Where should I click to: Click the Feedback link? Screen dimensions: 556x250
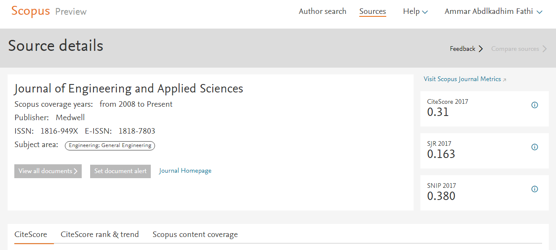pos(462,49)
